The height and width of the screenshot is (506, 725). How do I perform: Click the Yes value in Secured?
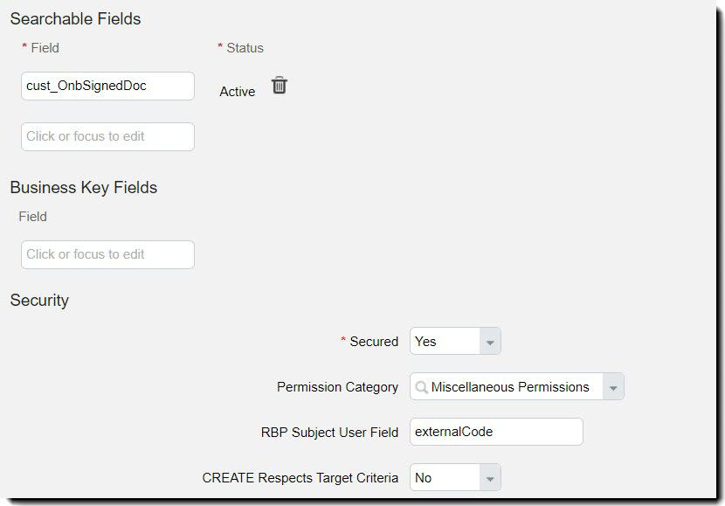point(425,342)
